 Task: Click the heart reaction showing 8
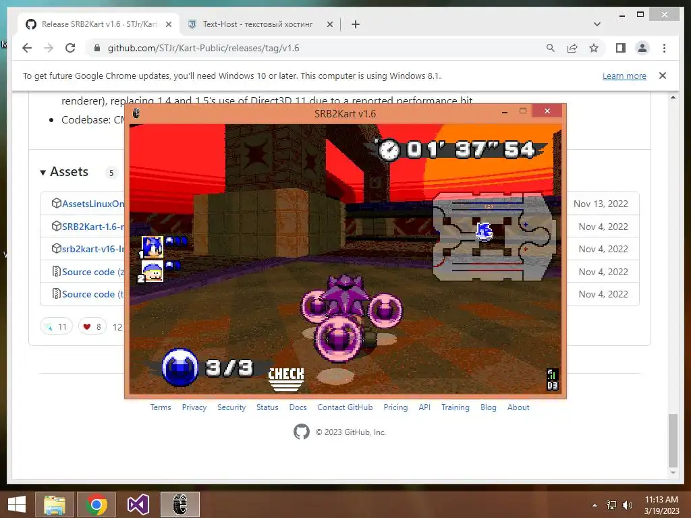click(x=92, y=326)
